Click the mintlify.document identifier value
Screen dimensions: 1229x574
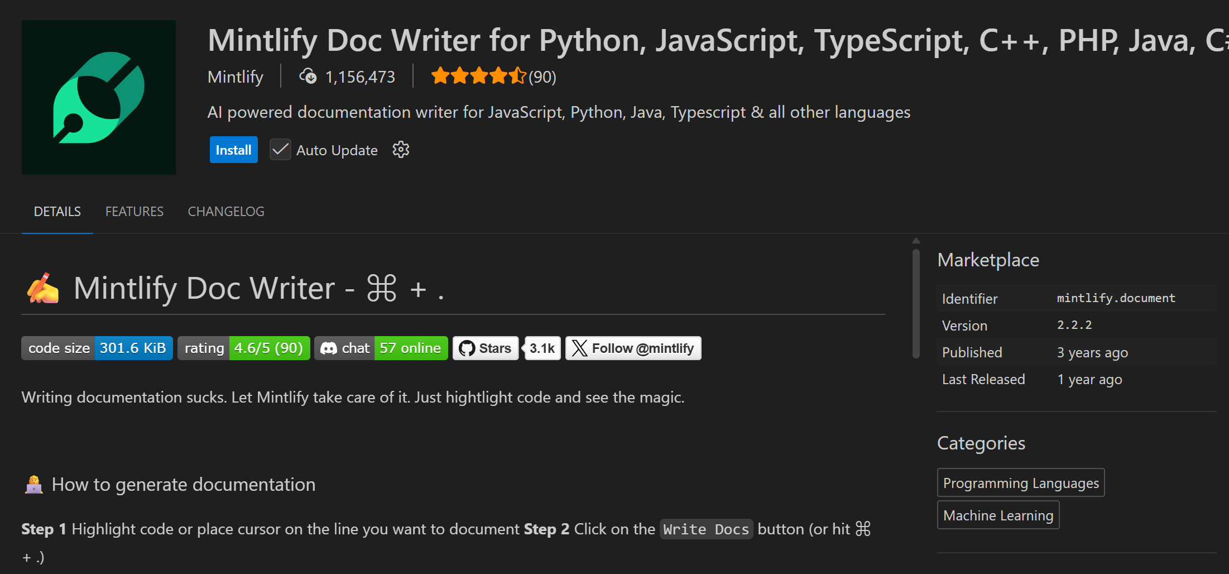(1116, 298)
